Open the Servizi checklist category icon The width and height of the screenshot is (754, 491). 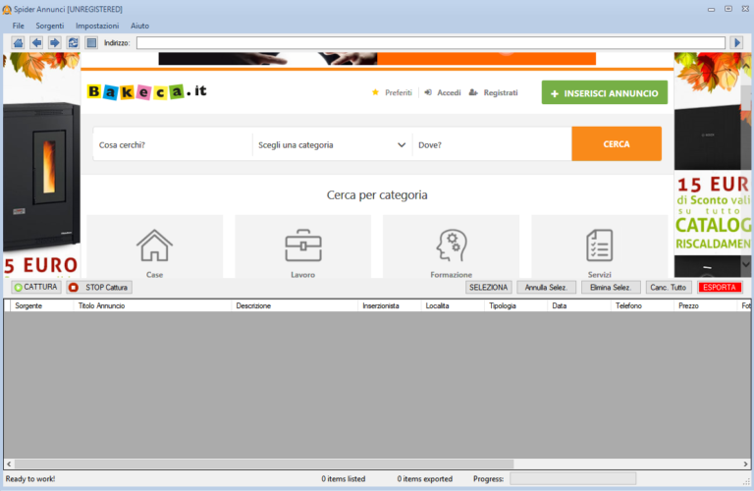click(x=599, y=245)
